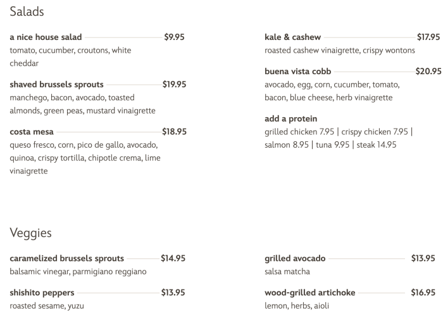
Task: Open the 'costa mesa' salad item
Action: tap(32, 132)
